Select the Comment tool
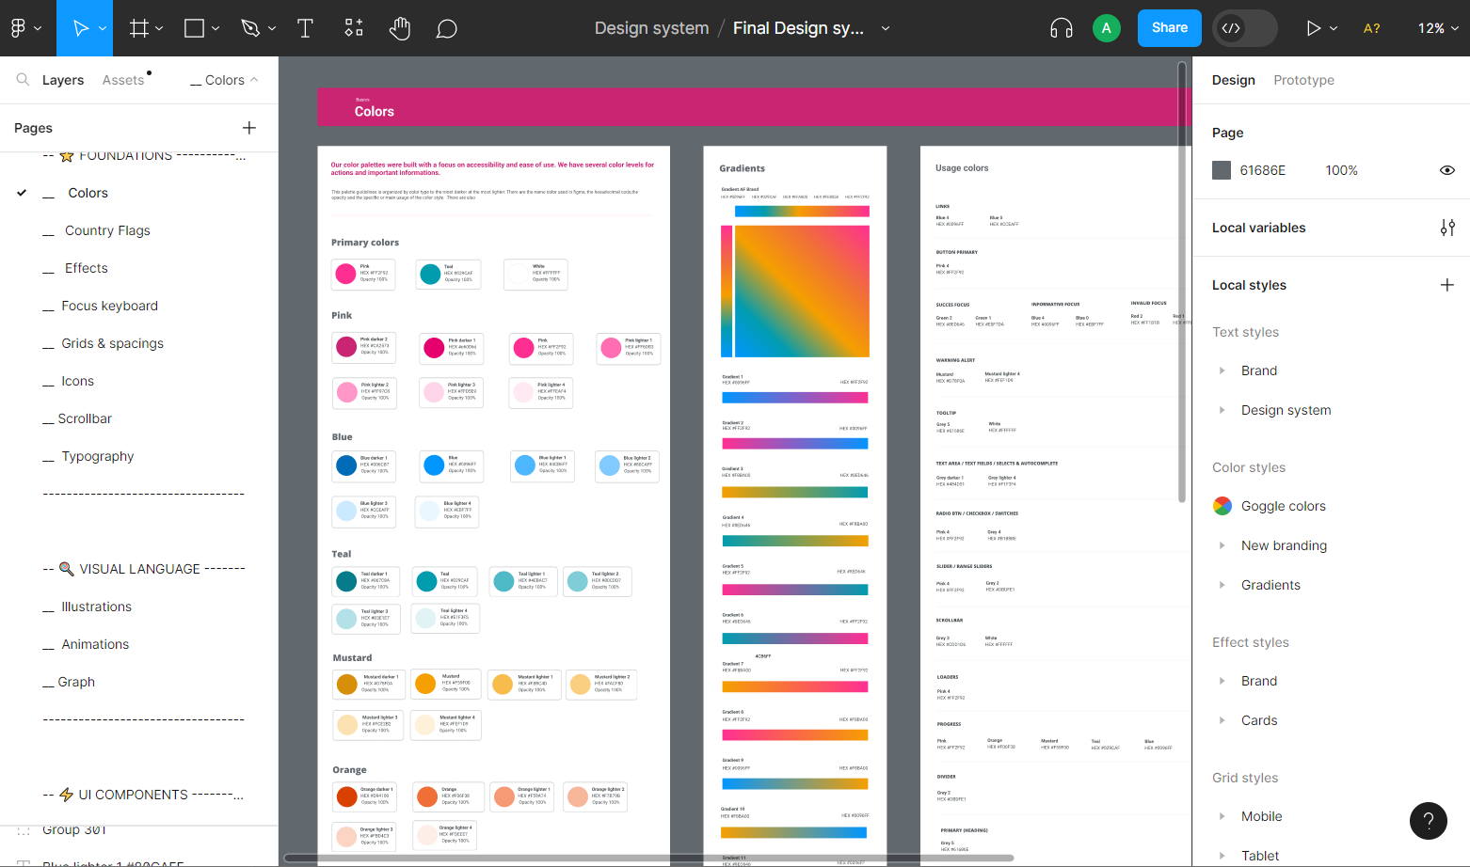This screenshot has width=1470, height=867. pos(447,29)
